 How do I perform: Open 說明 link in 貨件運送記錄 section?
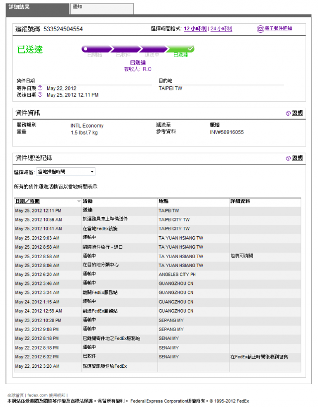[x=298, y=158]
